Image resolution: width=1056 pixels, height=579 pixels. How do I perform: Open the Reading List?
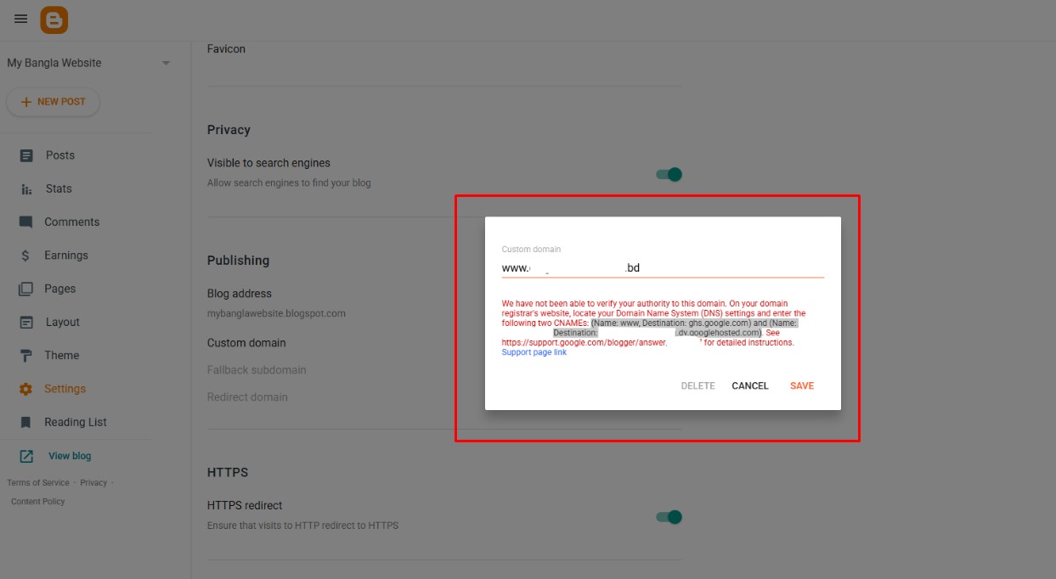76,422
